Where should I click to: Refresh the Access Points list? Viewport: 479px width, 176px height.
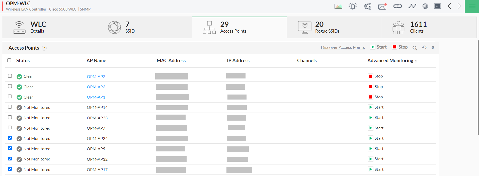[x=424, y=48]
